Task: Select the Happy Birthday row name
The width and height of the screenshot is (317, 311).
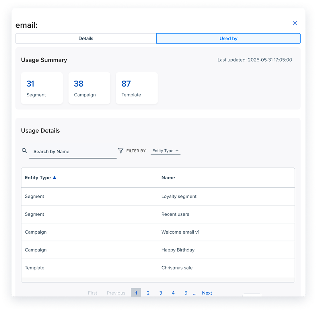Action: coord(178,250)
